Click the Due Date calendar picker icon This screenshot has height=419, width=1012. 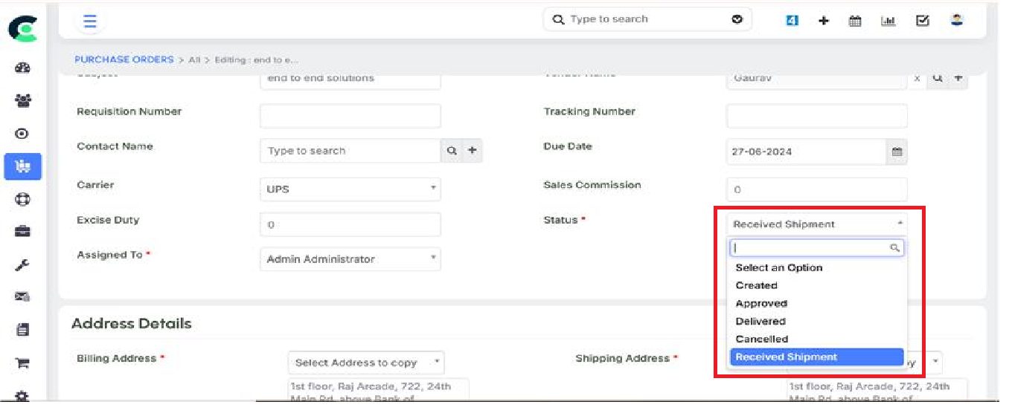(x=897, y=152)
